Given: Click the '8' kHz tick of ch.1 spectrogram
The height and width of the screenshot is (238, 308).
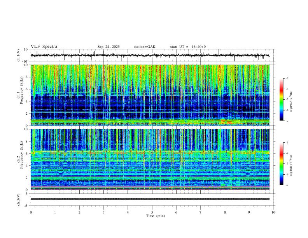Looking at the screenshot, I should [x=27, y=77].
